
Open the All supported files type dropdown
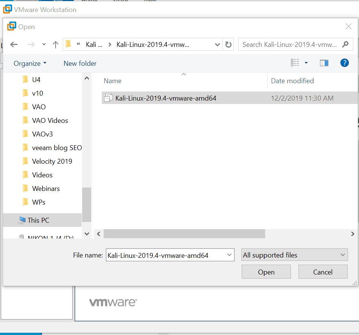294,255
